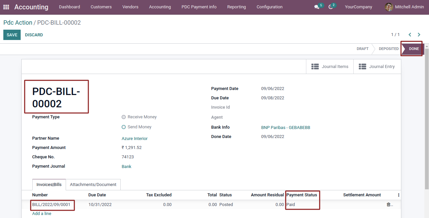429x218 pixels.
Task: Open YourCompany company switcher
Action: [x=358, y=7]
